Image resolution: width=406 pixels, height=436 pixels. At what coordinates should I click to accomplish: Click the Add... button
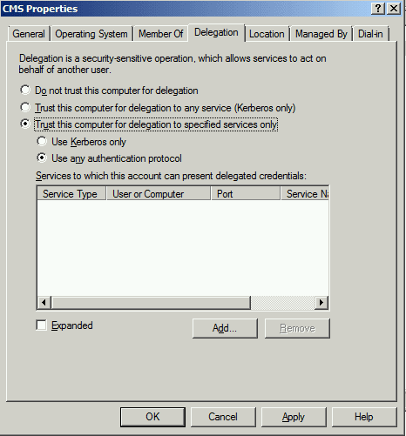(225, 328)
